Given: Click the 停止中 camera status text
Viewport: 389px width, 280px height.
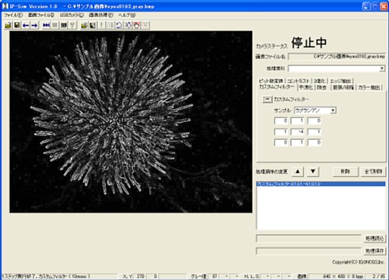Looking at the screenshot, I should click(309, 43).
